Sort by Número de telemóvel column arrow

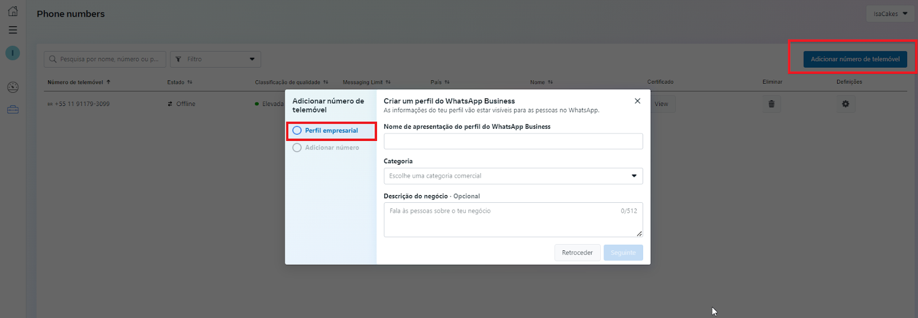tap(108, 82)
